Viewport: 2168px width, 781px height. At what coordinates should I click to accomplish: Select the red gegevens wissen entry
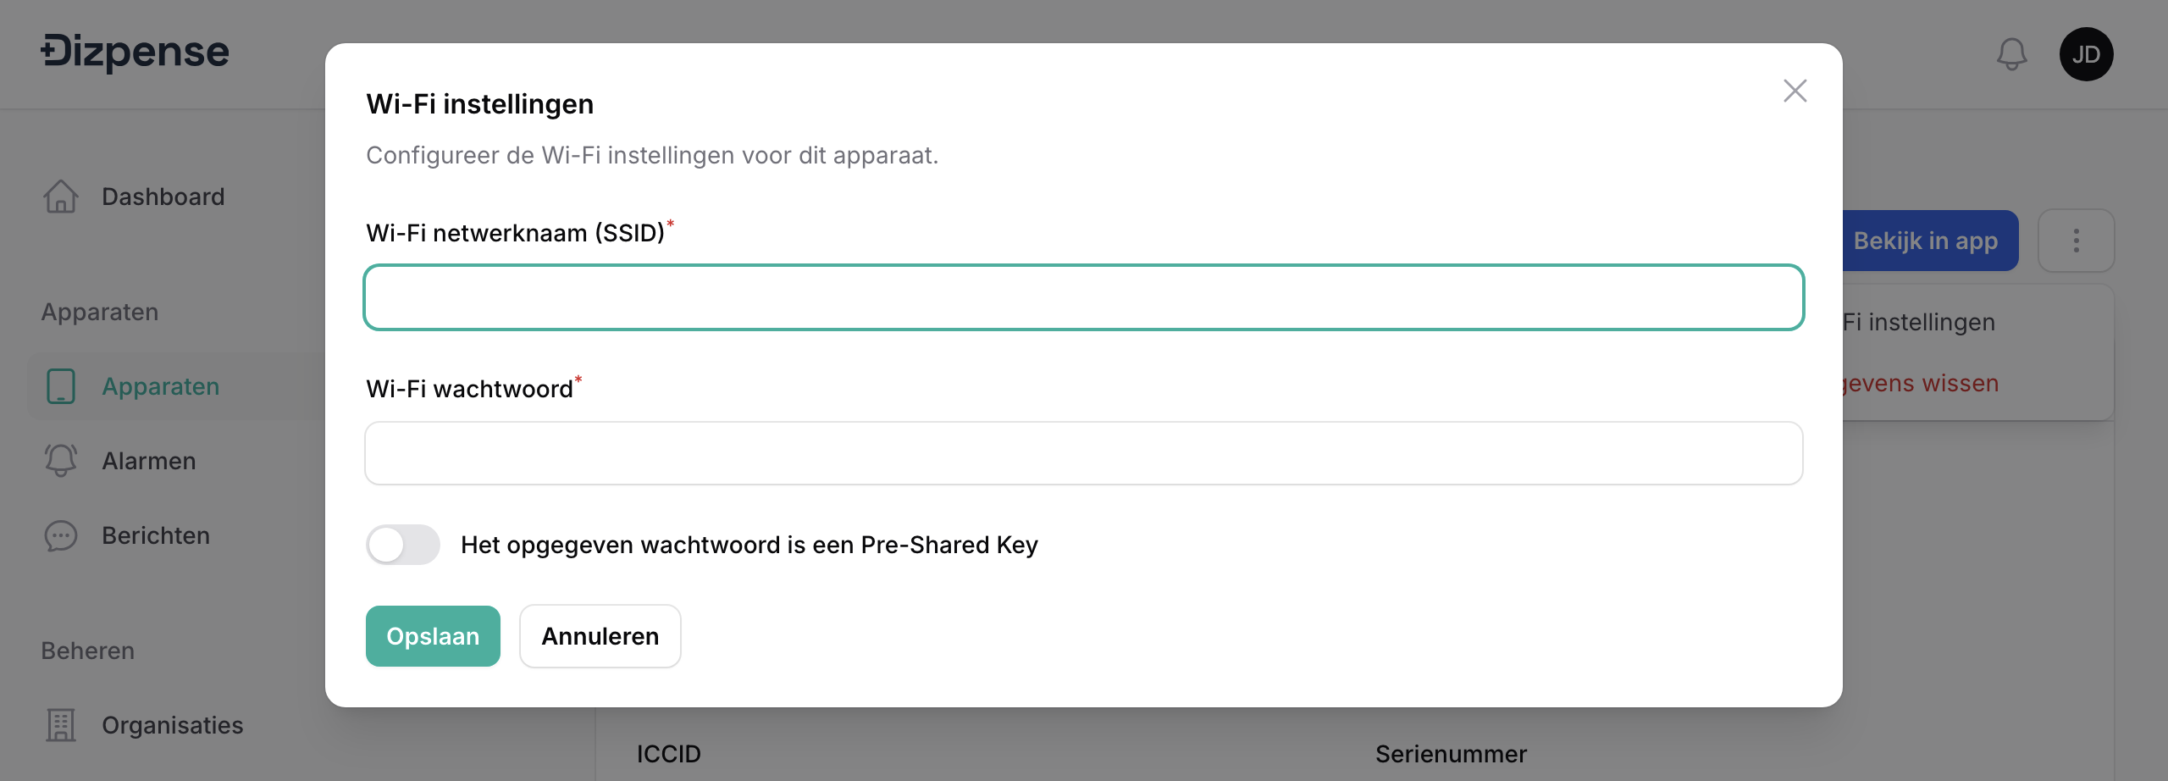[x=1921, y=384]
